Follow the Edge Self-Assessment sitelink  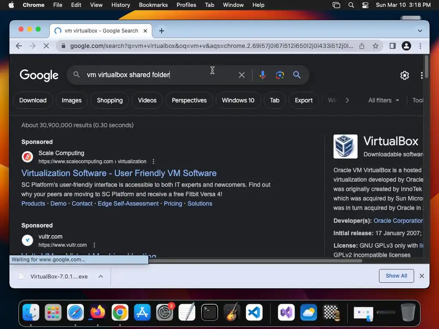pos(128,203)
